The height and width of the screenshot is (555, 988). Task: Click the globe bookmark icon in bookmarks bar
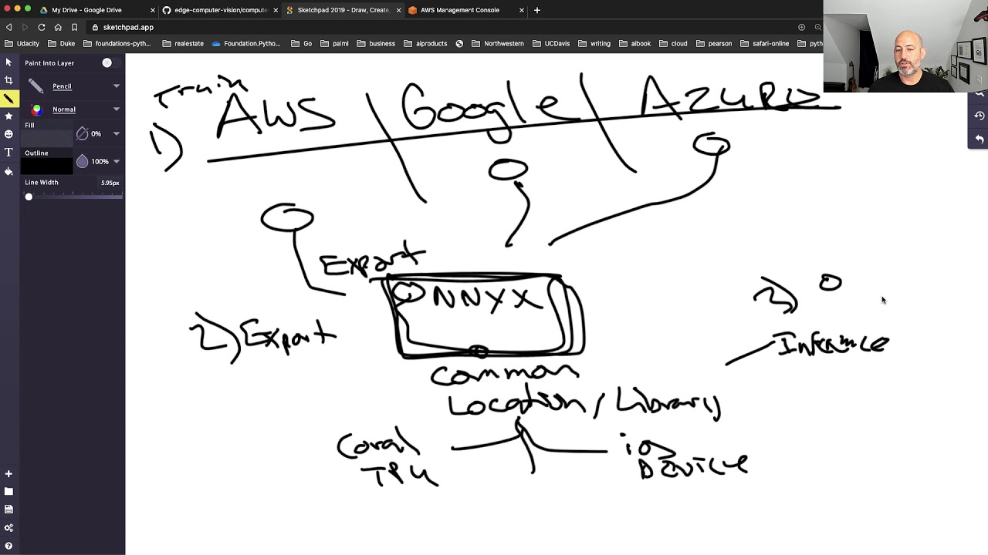[x=459, y=43]
